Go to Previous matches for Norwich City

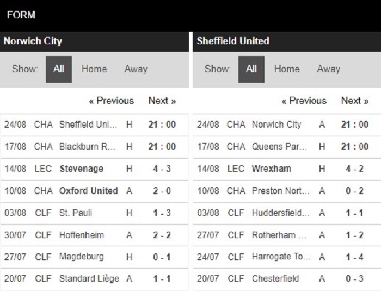pos(112,101)
